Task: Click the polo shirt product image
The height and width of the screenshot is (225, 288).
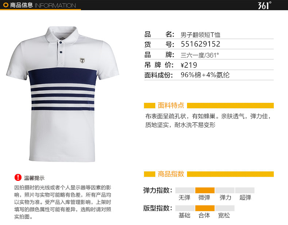Action: point(62,94)
